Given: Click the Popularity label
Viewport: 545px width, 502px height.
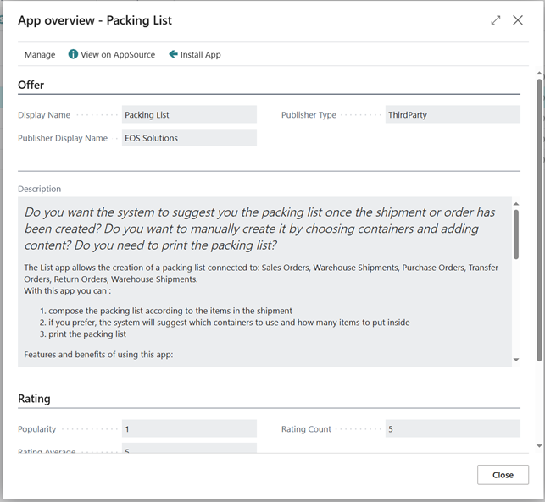Looking at the screenshot, I should pos(36,429).
